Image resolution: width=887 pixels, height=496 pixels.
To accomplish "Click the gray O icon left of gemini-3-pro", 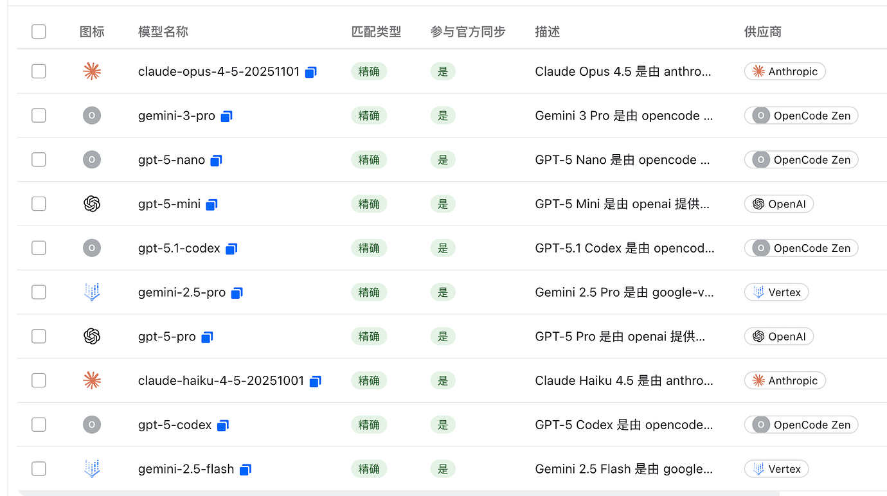I will 92,116.
